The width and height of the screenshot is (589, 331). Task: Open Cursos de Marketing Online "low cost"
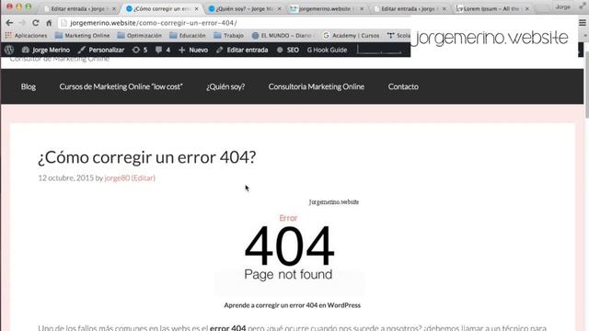point(121,86)
